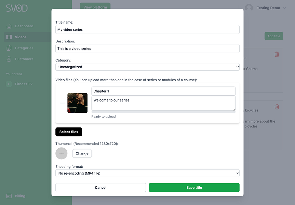This screenshot has height=205, width=295.
Task: Click the first red trash delete icon
Action: tap(277, 54)
